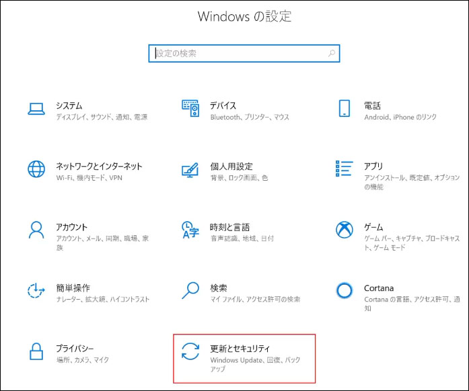Viewport: 469px width, 391px height.
Task: Open the 個人用設定 category
Action: pyautogui.click(x=231, y=167)
